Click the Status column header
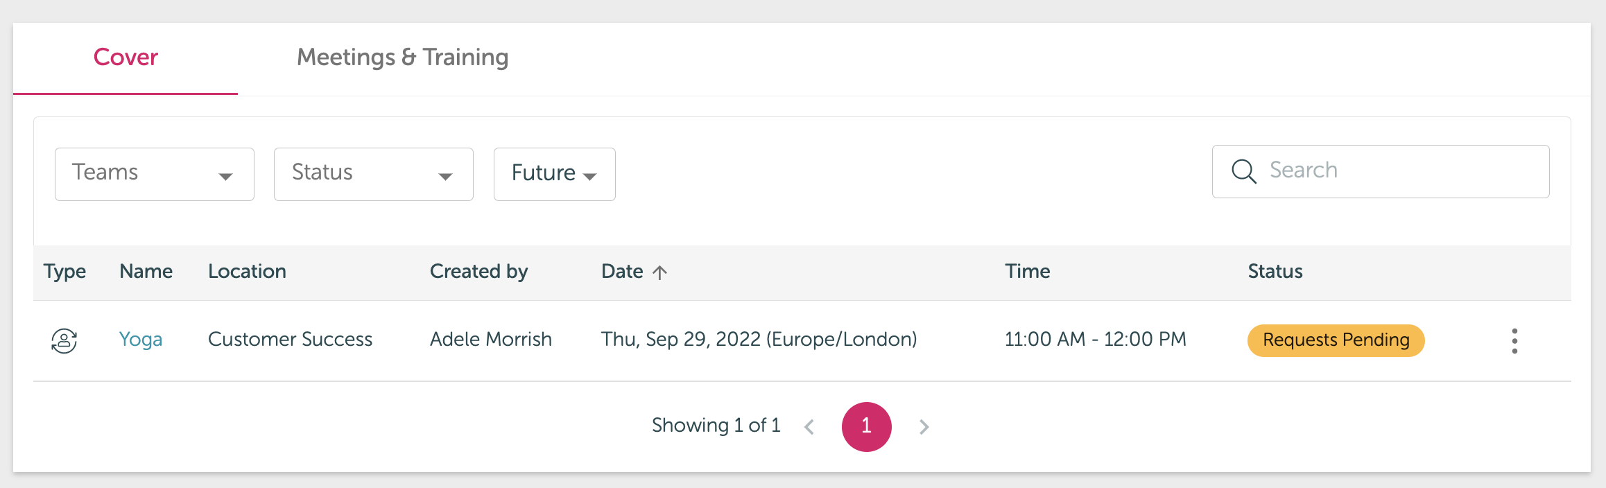 click(1275, 272)
